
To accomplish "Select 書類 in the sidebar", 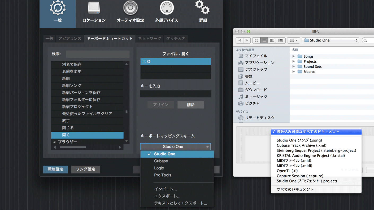I will pos(245,76).
